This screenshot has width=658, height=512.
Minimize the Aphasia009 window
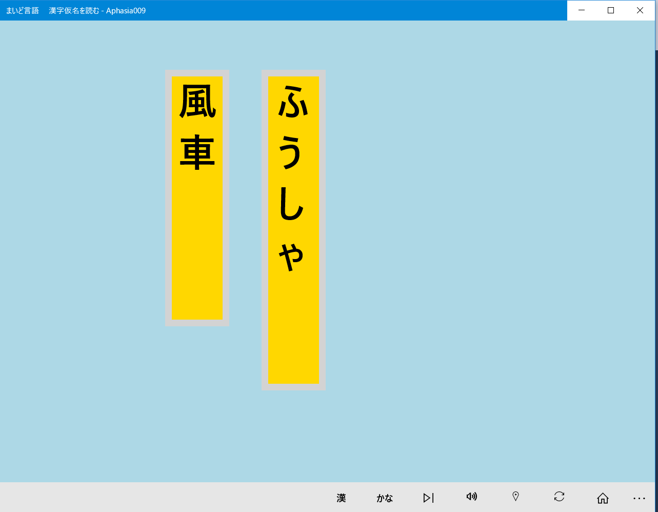582,10
